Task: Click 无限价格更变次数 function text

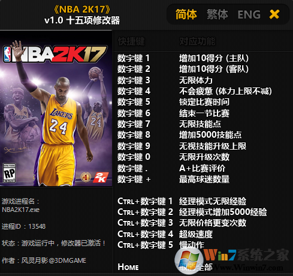Action: (213, 223)
